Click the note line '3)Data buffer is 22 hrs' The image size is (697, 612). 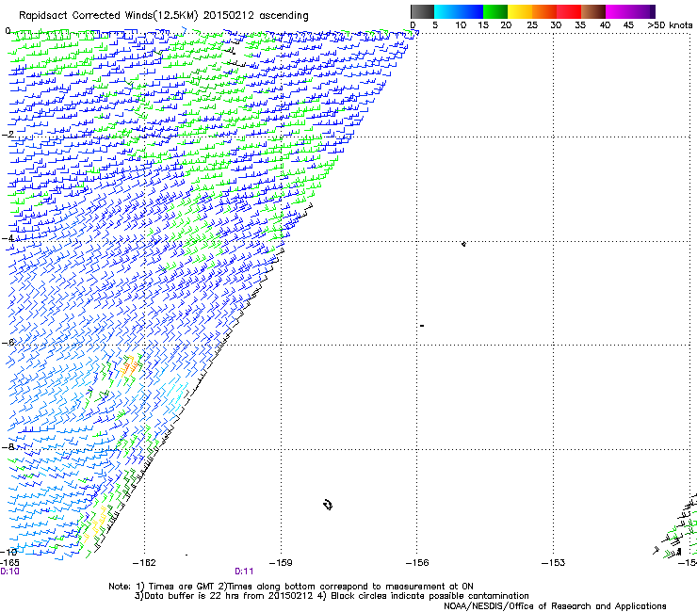pyautogui.click(x=332, y=596)
